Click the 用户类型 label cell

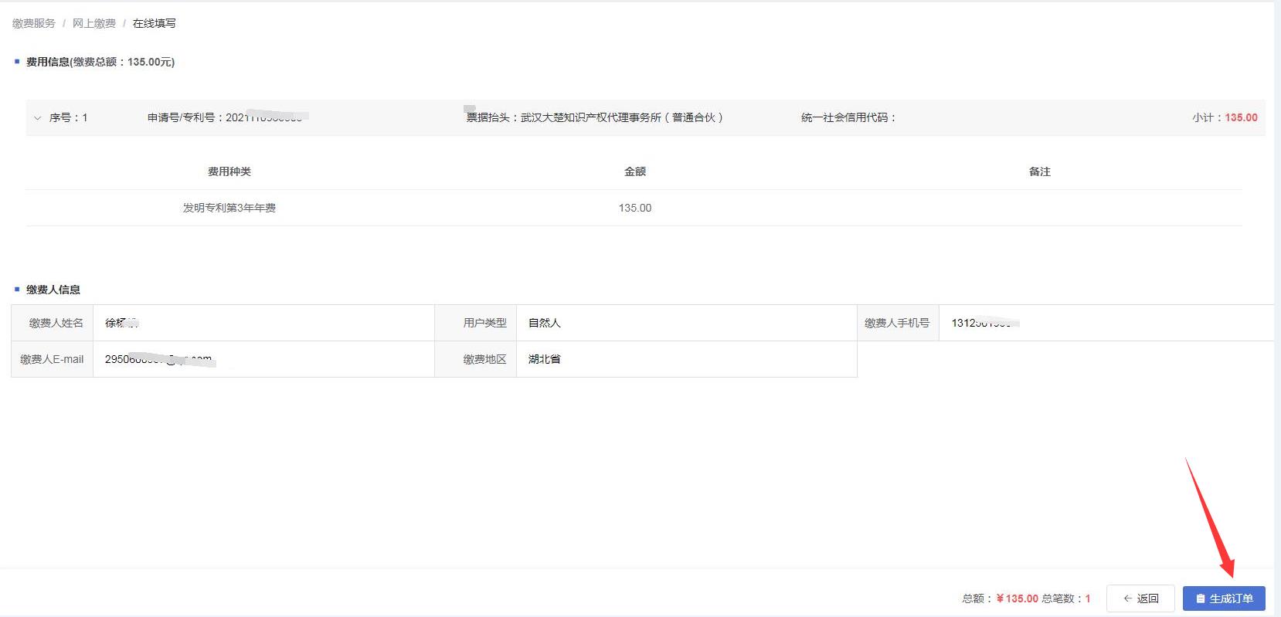[475, 323]
